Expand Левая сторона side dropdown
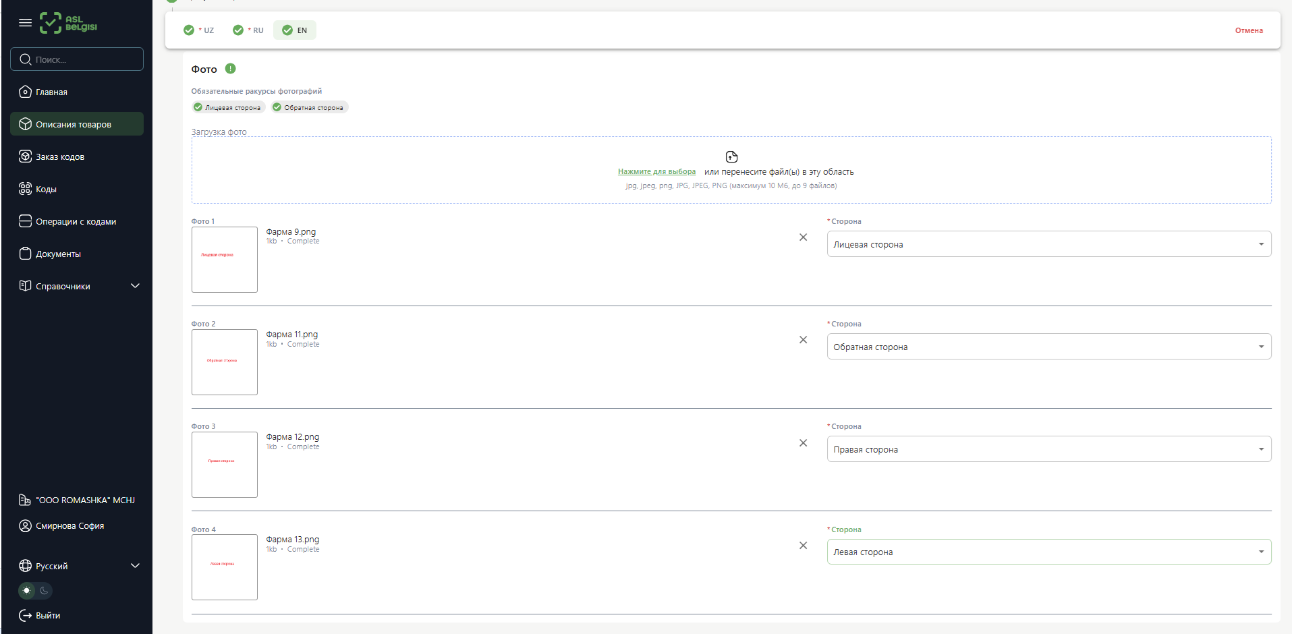 pos(1048,552)
